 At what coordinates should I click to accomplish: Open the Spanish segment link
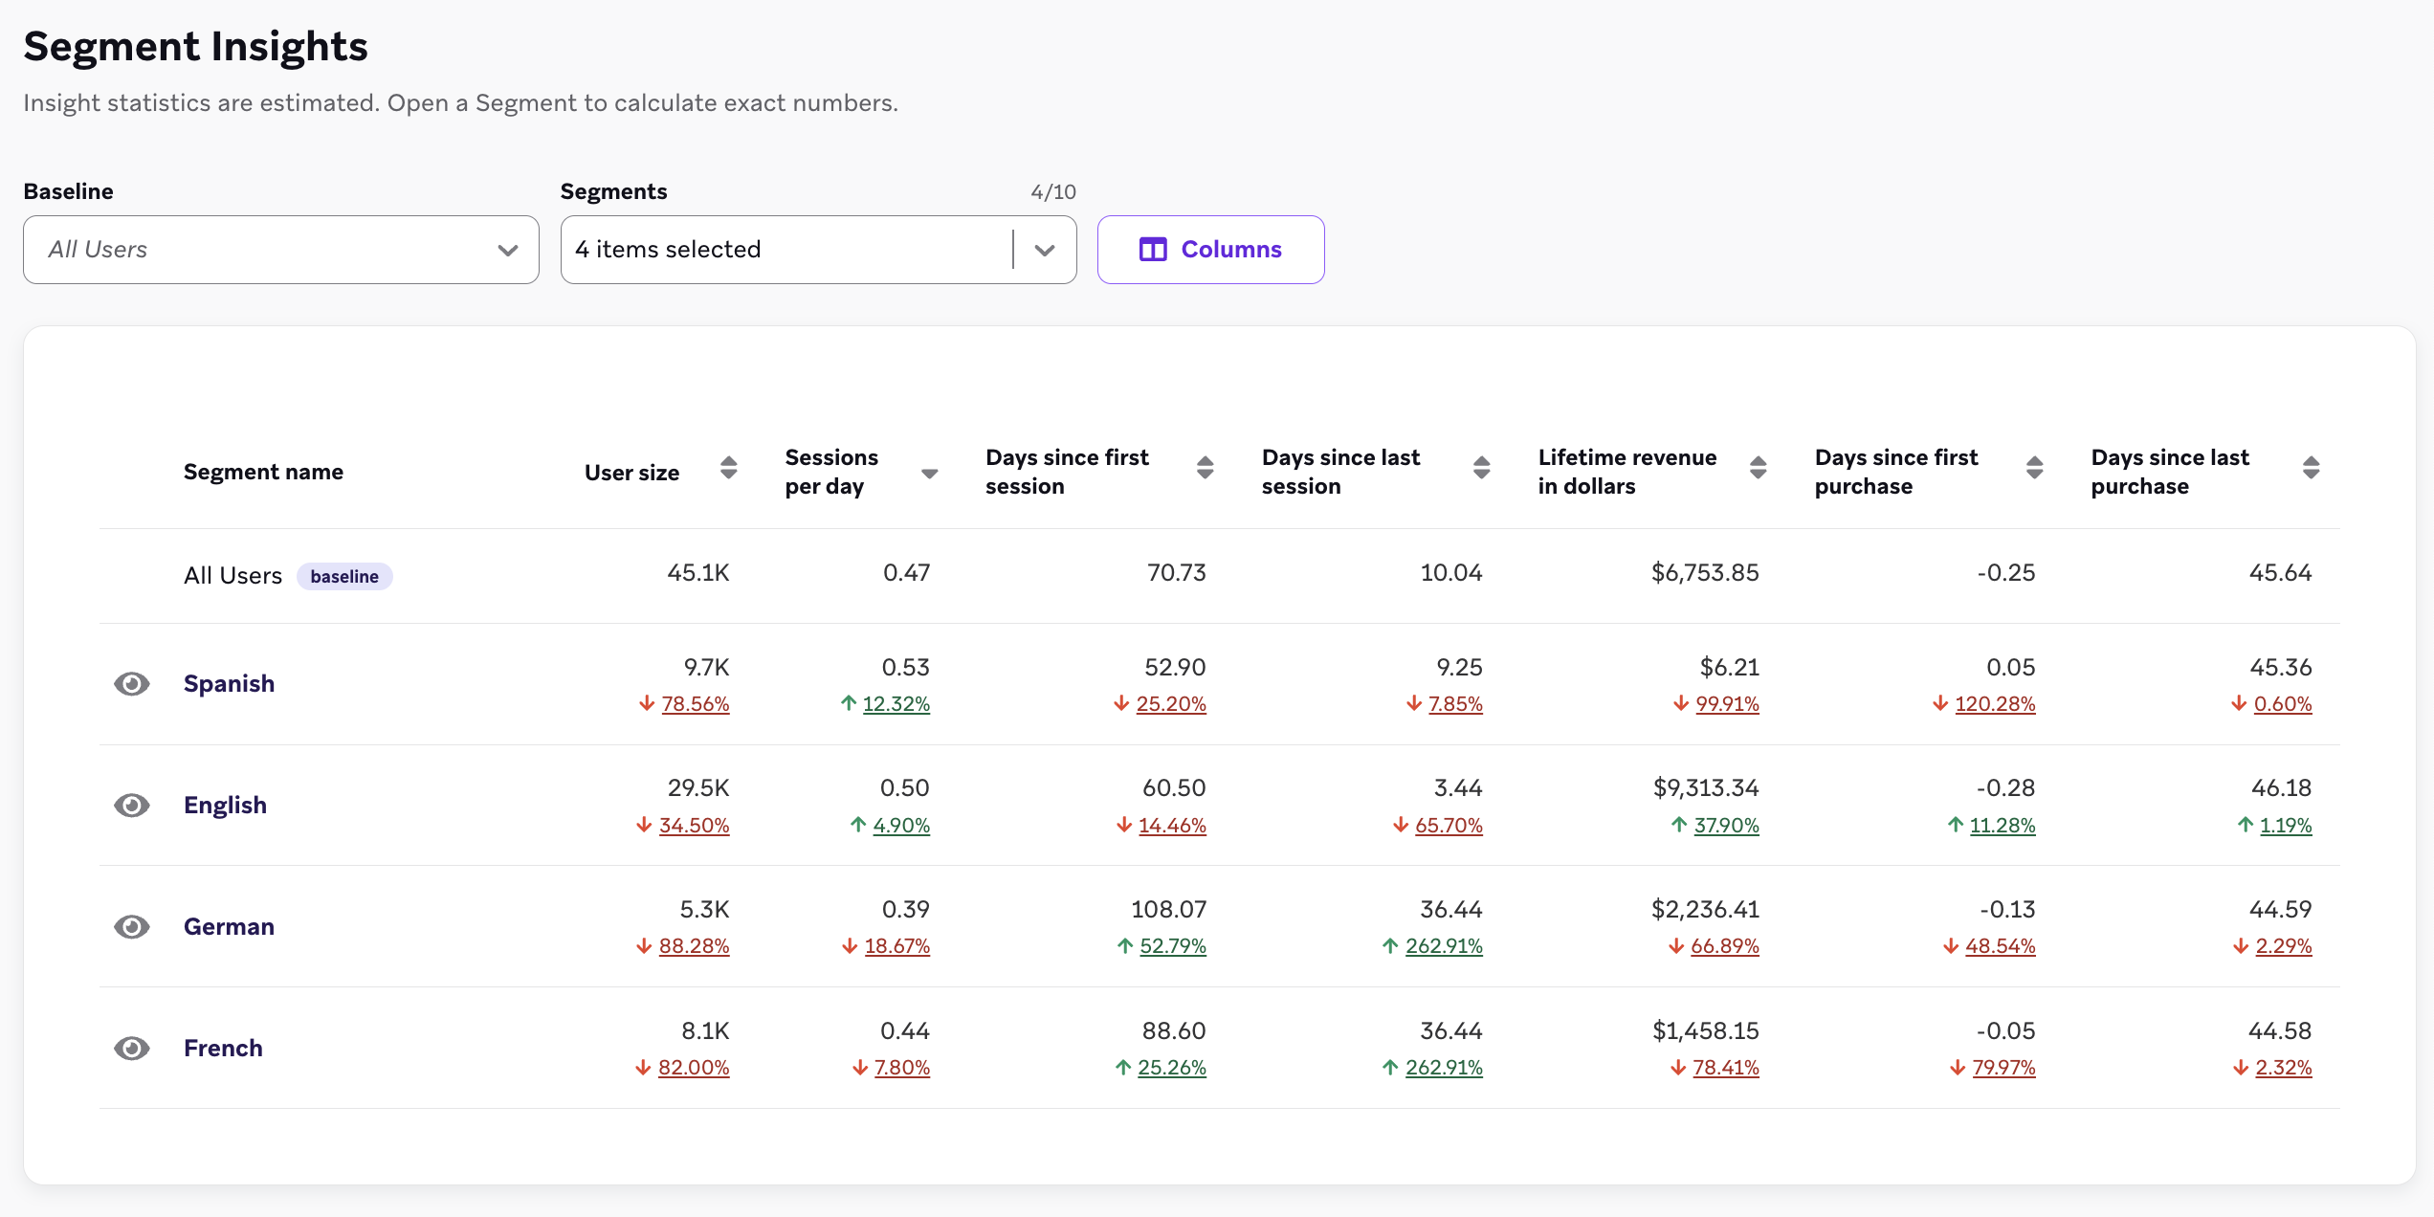point(229,684)
